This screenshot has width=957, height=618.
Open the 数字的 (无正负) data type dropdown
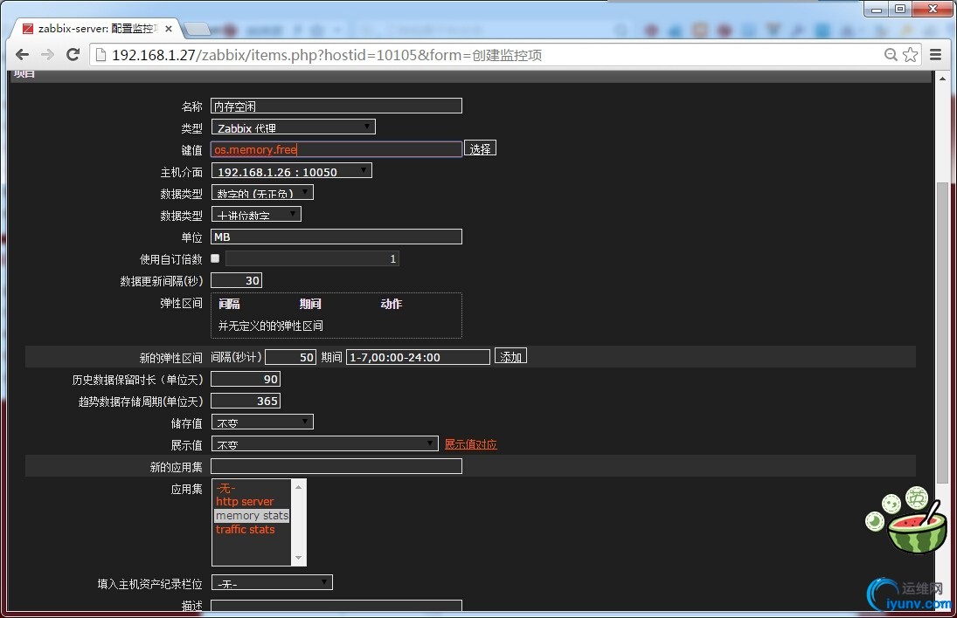pyautogui.click(x=262, y=193)
